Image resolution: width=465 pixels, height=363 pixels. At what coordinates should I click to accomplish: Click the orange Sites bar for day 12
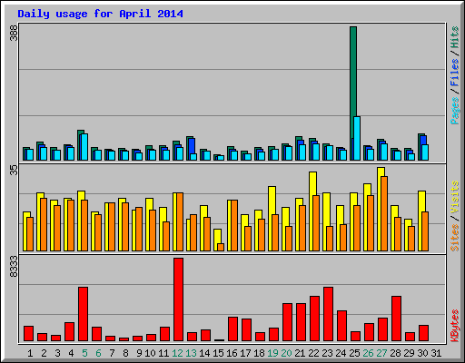tap(180, 221)
